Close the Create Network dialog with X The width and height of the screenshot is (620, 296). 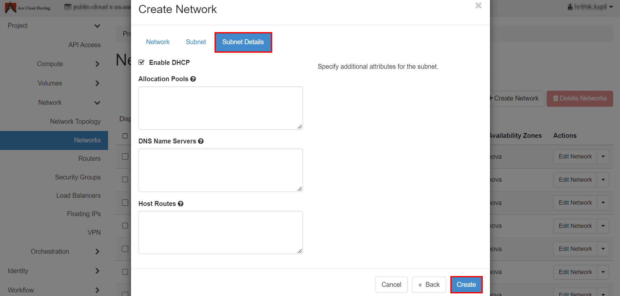point(478,6)
